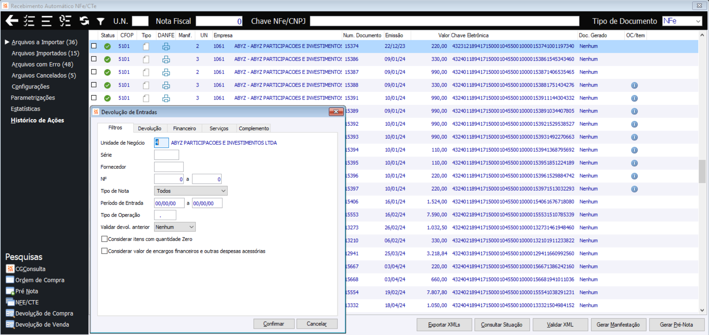The height and width of the screenshot is (335, 709).
Task: Click the Série input field
Action: click(x=166, y=155)
